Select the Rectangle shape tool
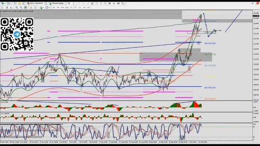This screenshot has width=260, height=146. click(x=110, y=3)
